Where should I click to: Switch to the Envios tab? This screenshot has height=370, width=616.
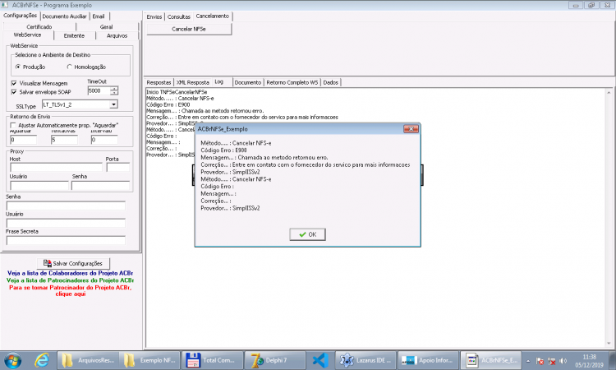pyautogui.click(x=154, y=17)
